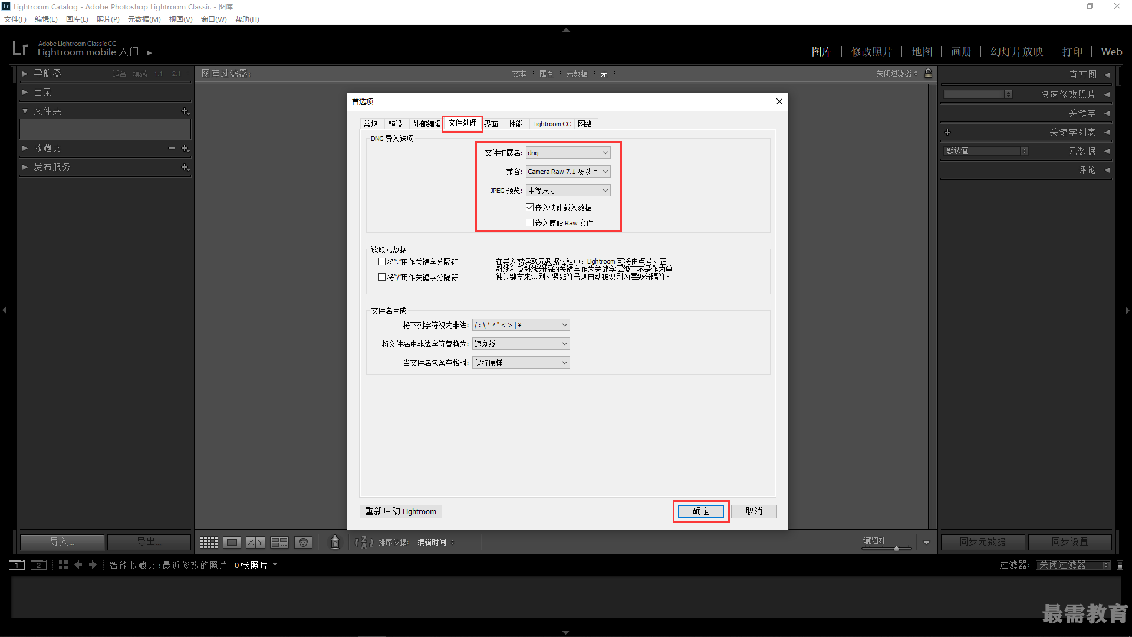This screenshot has width=1132, height=637.
Task: Toggle the filter switch at filmstrip right
Action: coord(1120,565)
